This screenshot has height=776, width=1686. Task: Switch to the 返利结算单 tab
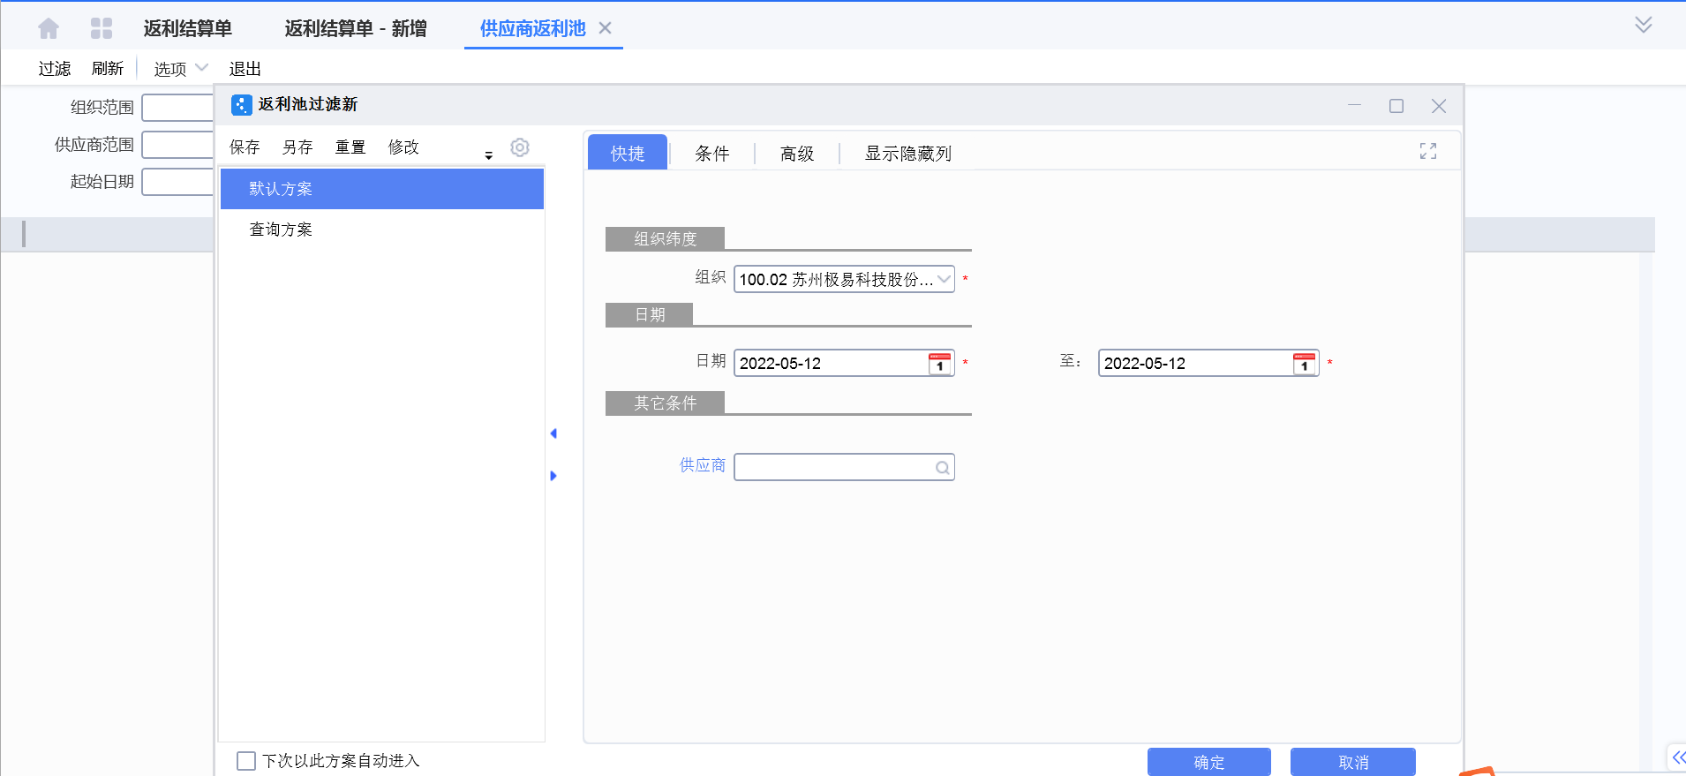pos(188,29)
